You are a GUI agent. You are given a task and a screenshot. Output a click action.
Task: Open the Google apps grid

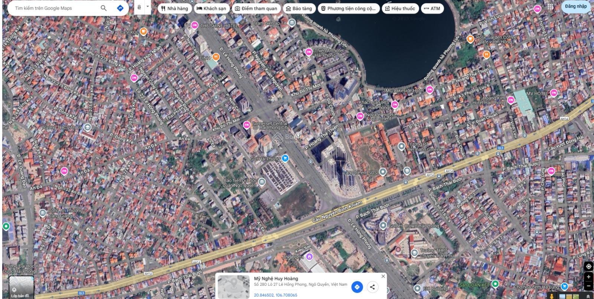point(550,7)
